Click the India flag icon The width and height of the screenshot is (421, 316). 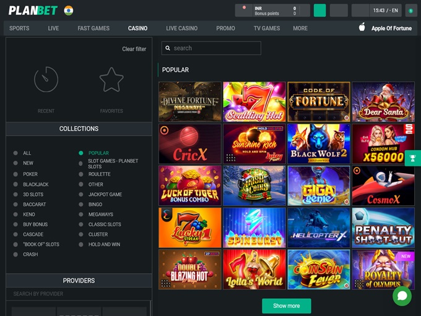69,11
